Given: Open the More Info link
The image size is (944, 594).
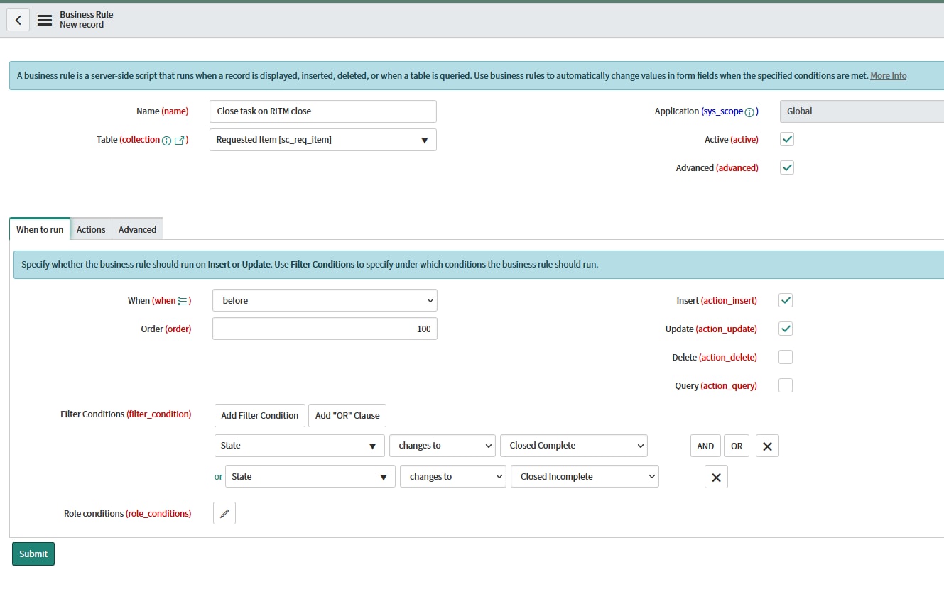Looking at the screenshot, I should tap(888, 75).
